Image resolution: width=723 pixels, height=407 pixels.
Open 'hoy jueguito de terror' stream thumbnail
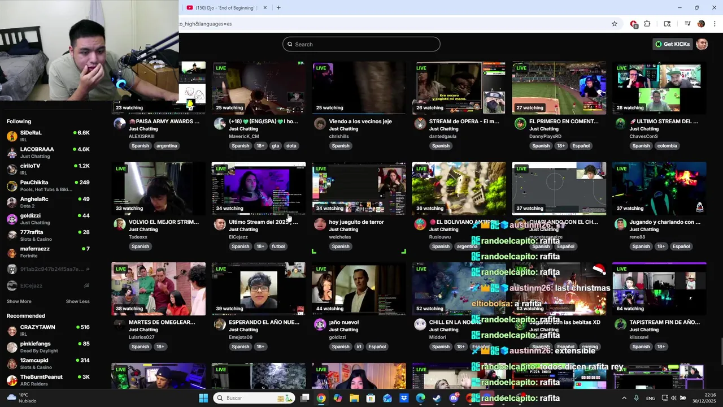[x=359, y=189]
